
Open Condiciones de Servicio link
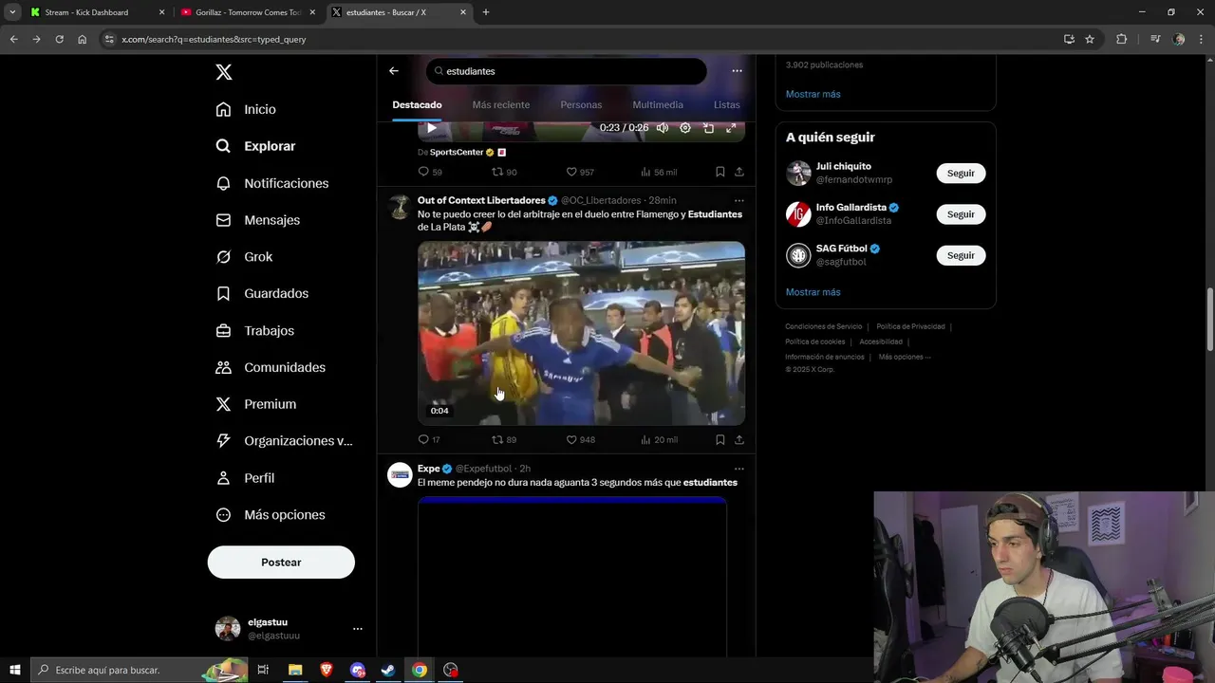[x=823, y=326]
